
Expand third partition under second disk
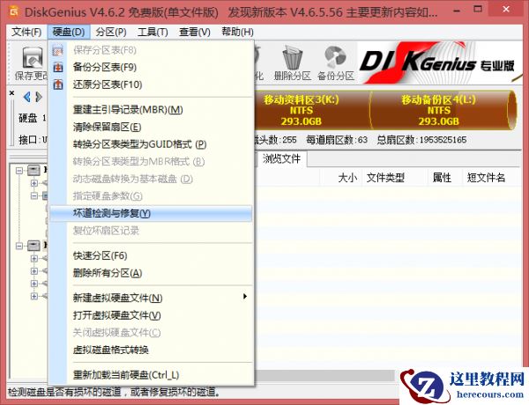coord(34,283)
